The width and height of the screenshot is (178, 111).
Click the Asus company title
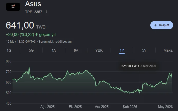pyautogui.click(x=33, y=4)
